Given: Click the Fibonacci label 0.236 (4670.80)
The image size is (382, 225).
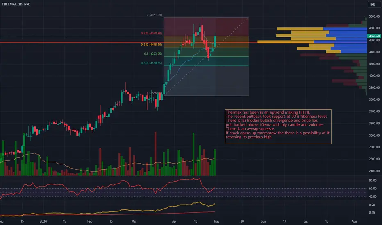Looking at the screenshot, I should pyautogui.click(x=151, y=33).
